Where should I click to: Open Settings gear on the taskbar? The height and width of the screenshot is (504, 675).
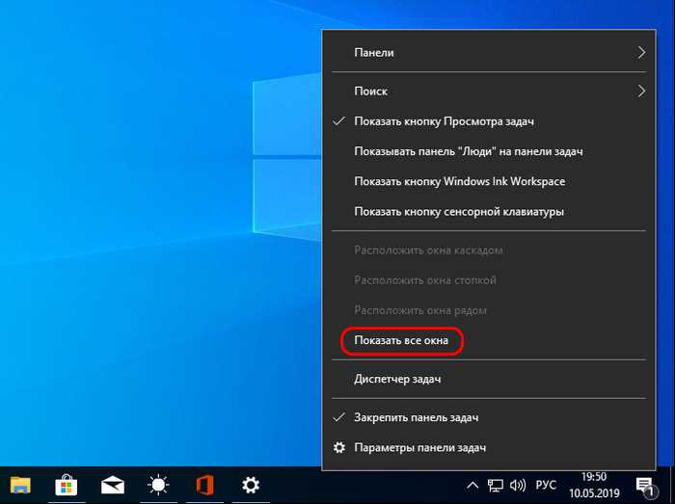tap(251, 485)
